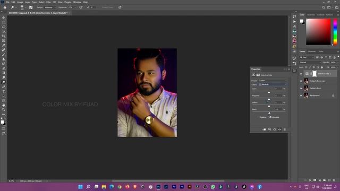
Task: Clip adjustment to layer below
Action: click(264, 129)
